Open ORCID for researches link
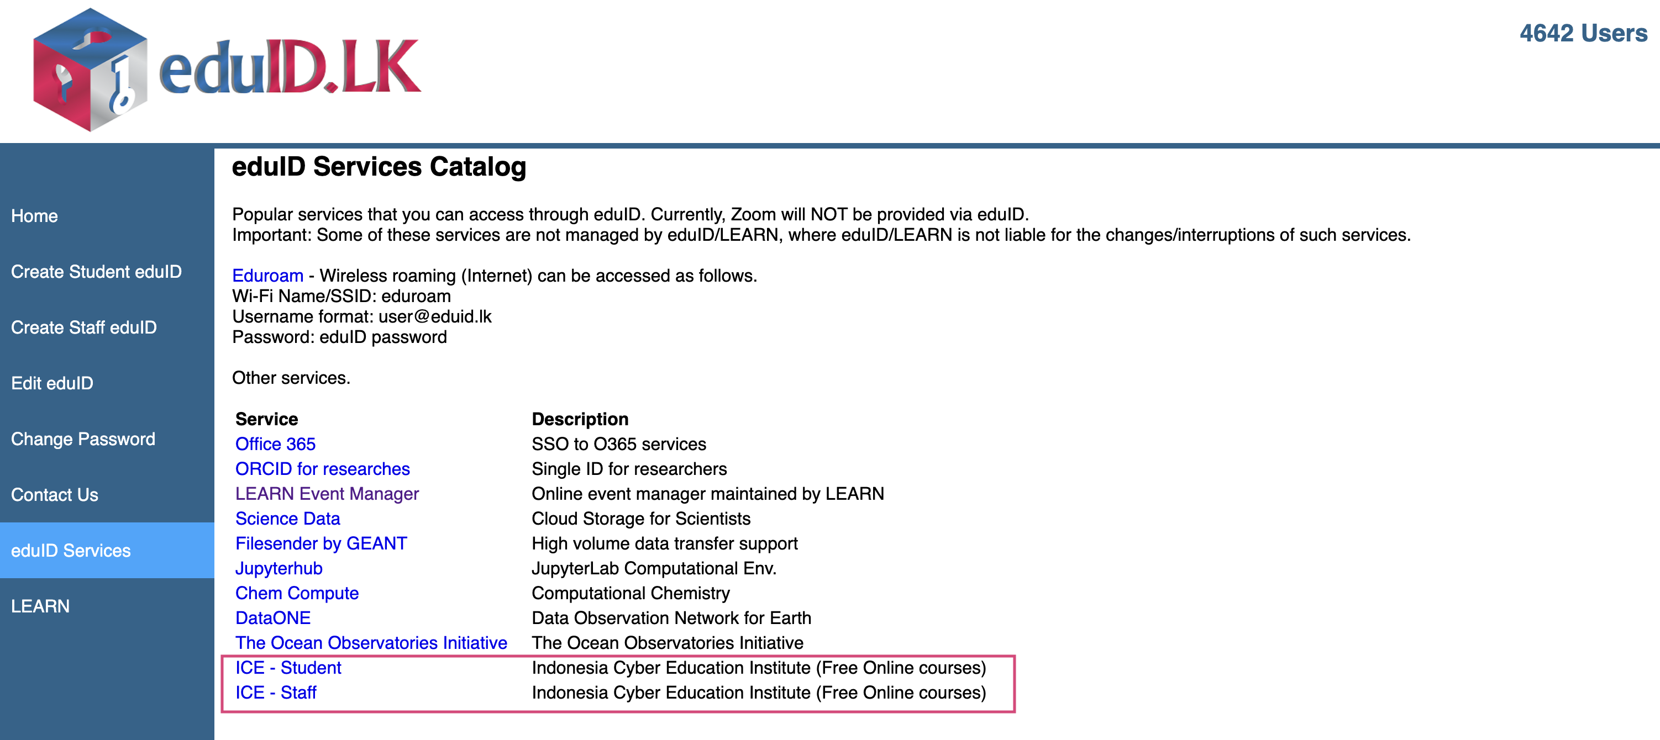 coord(322,469)
